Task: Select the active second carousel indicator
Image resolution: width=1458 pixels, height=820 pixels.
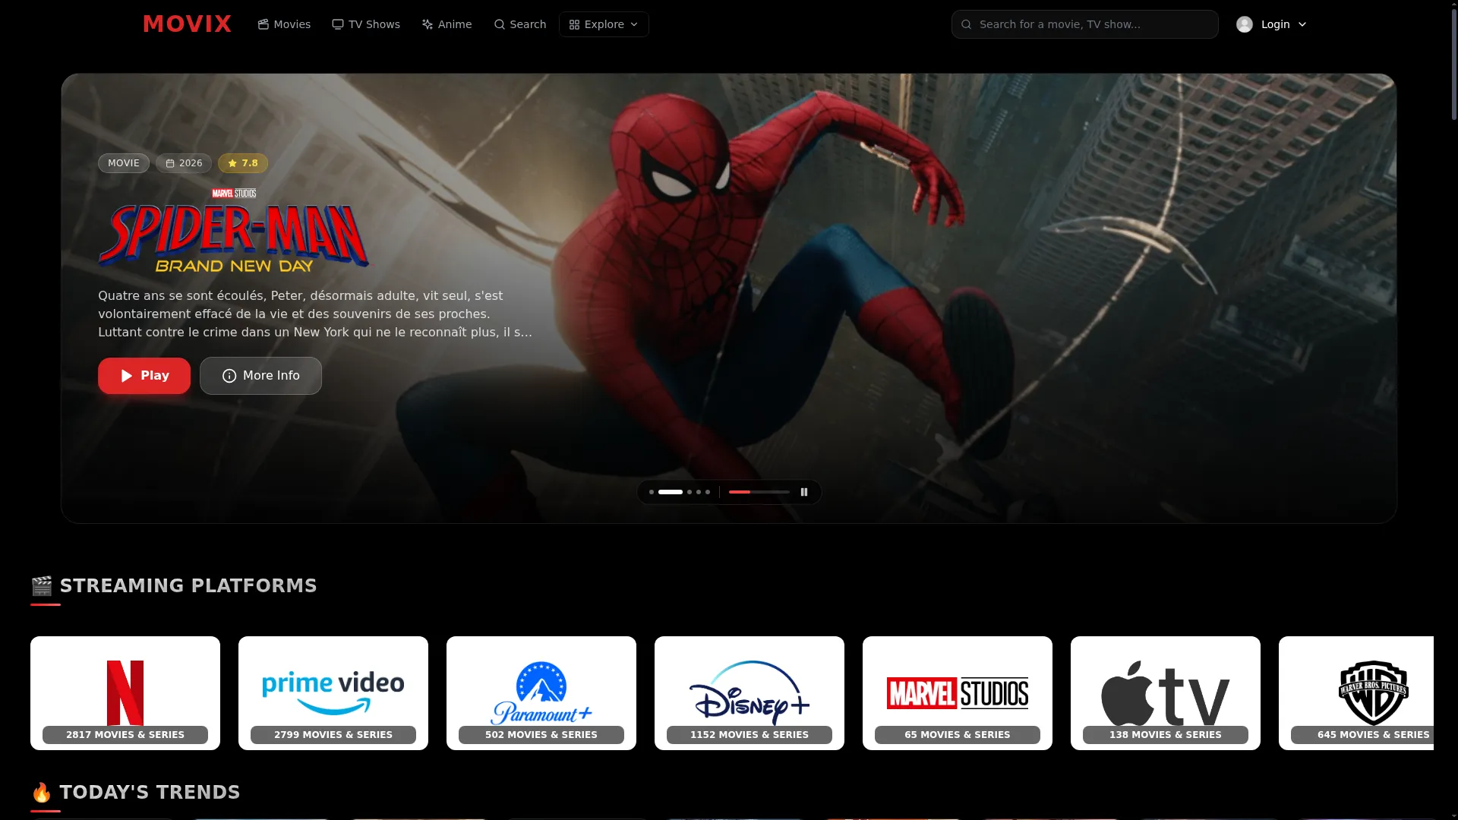Action: click(671, 492)
